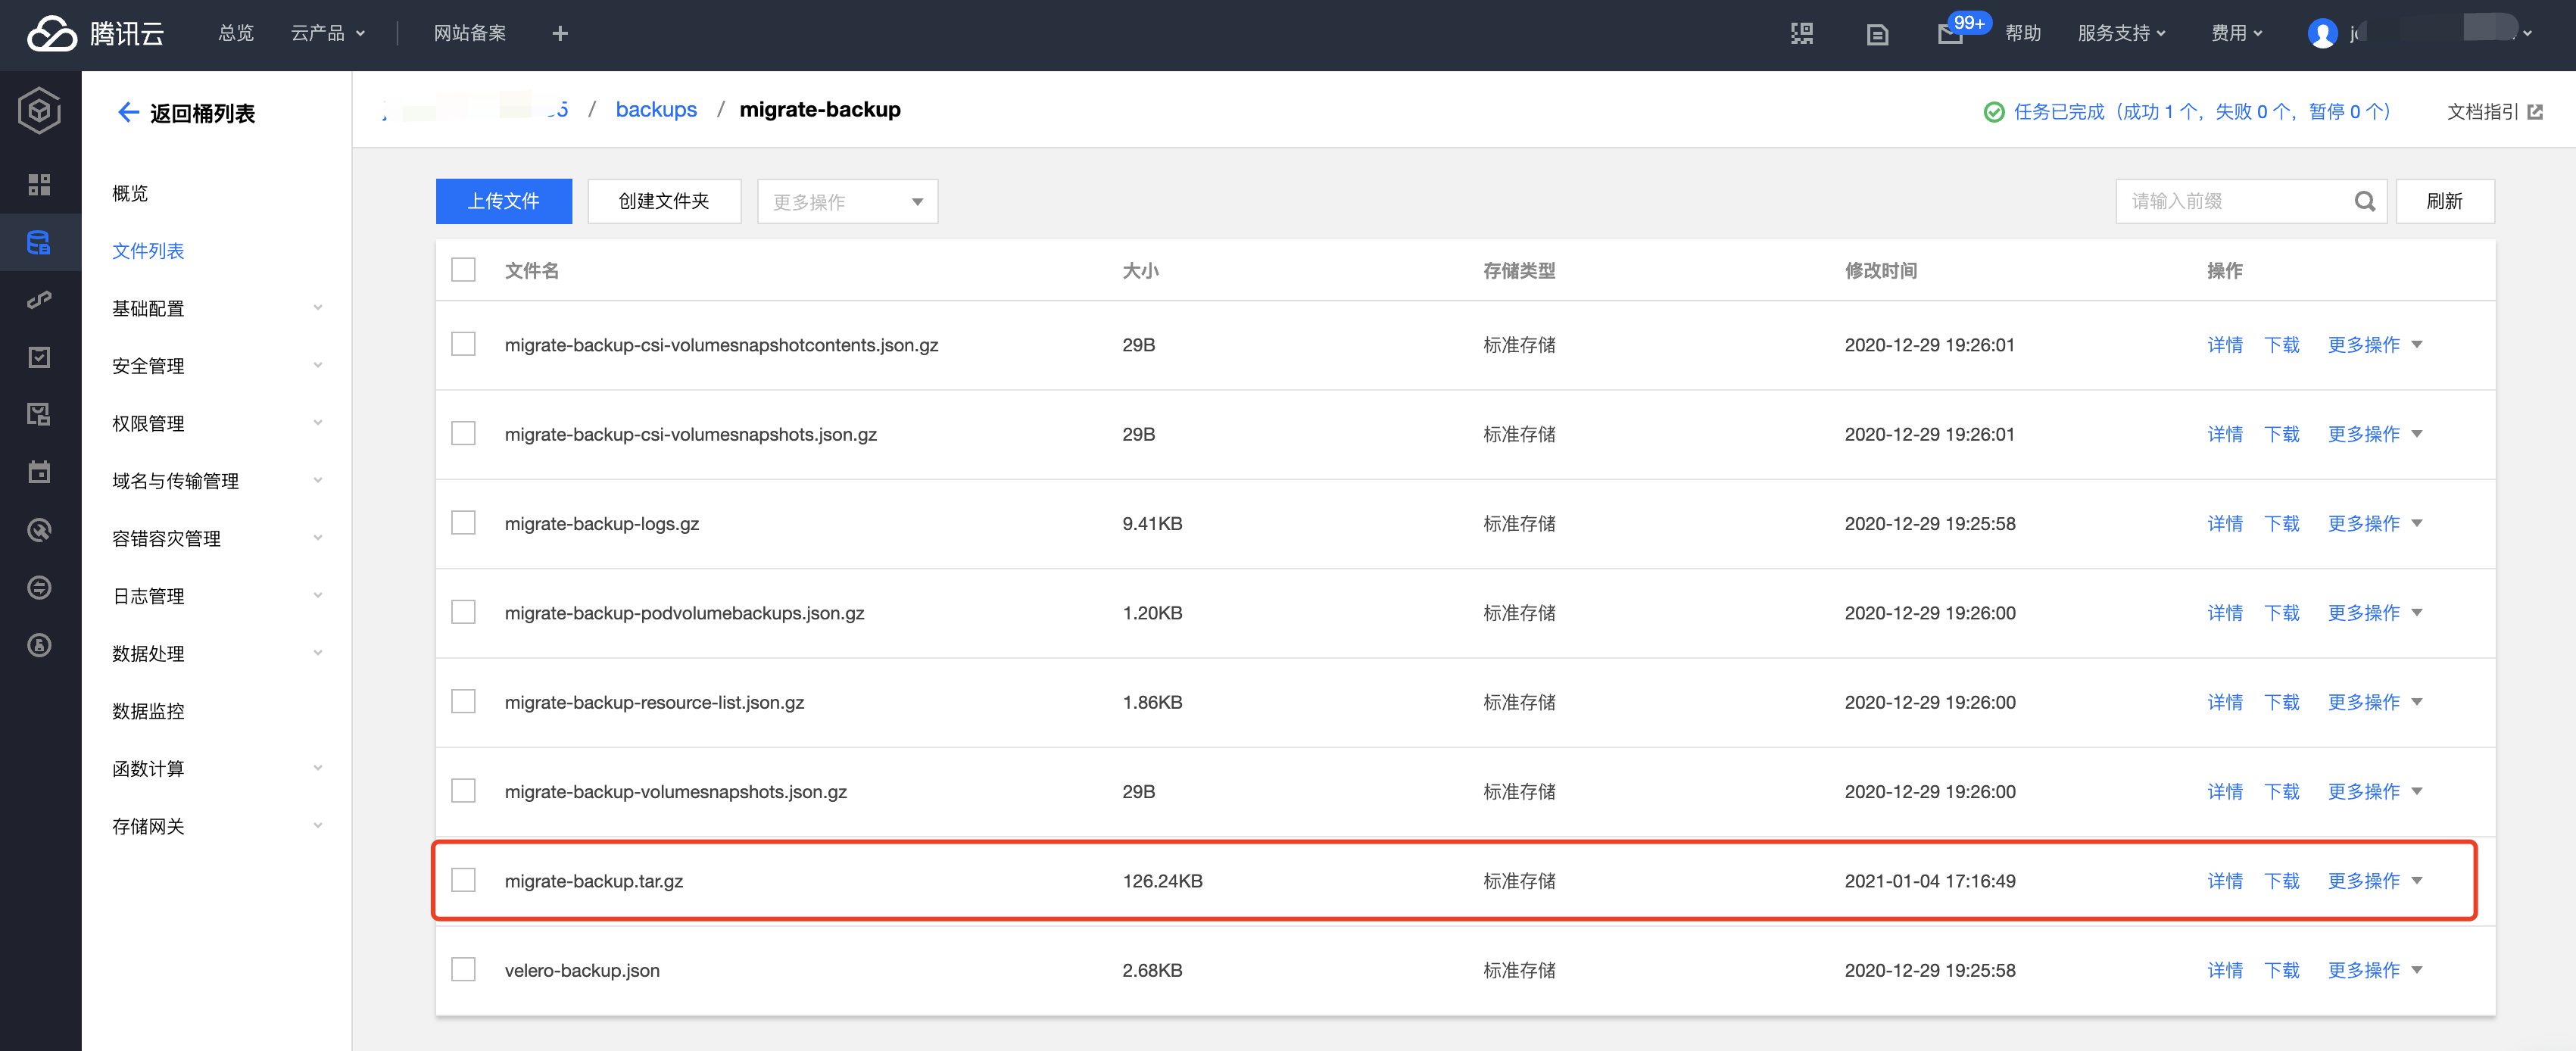Click the task completed status text
The height and width of the screenshot is (1051, 2576).
pyautogui.click(x=2202, y=112)
